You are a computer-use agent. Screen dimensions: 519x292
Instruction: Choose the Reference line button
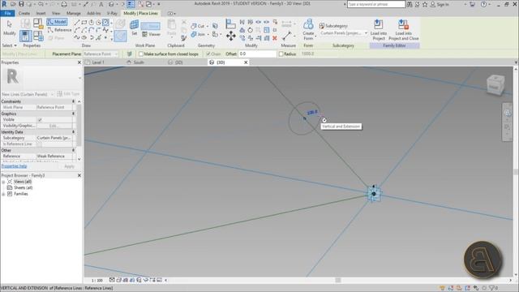59,30
